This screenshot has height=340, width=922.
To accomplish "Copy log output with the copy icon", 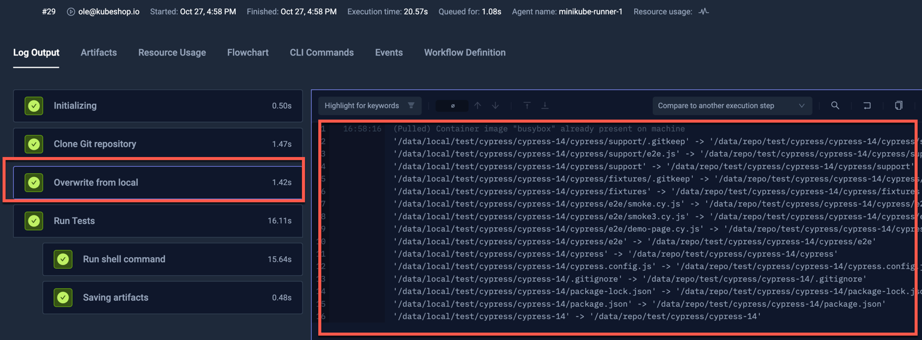I will pos(898,106).
